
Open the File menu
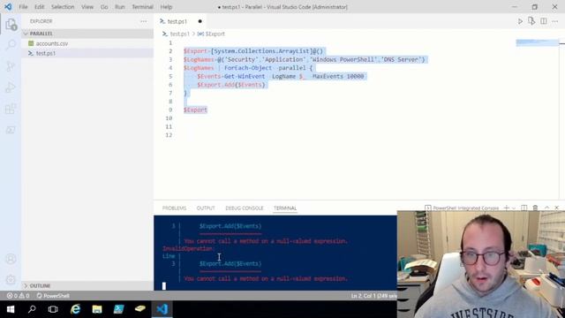pyautogui.click(x=23, y=7)
